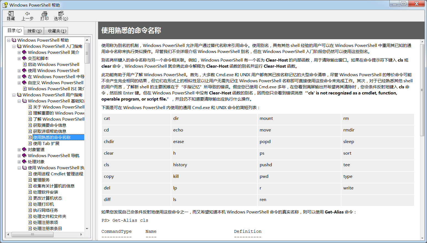Click the page icon beside 收集有关计算机的信息

coord(30,186)
